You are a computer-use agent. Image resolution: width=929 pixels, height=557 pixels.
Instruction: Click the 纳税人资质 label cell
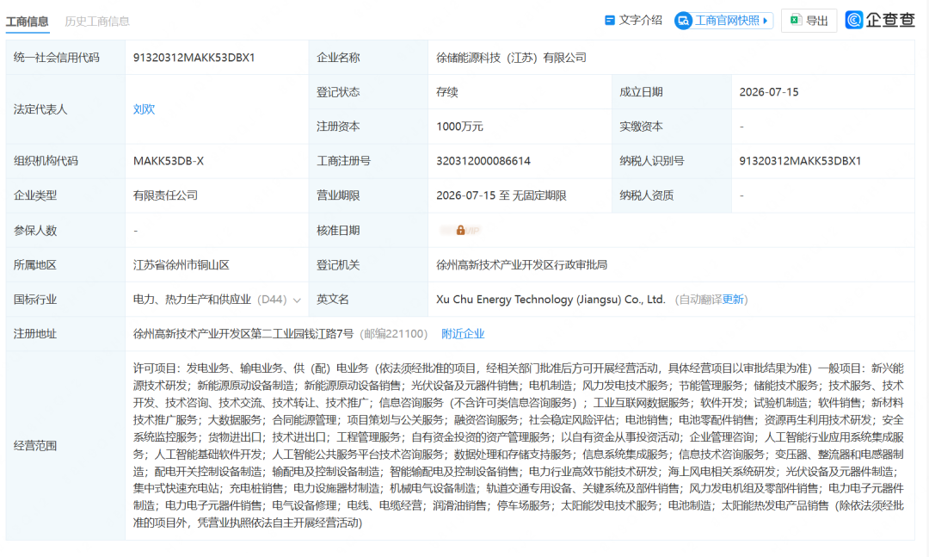(x=671, y=195)
